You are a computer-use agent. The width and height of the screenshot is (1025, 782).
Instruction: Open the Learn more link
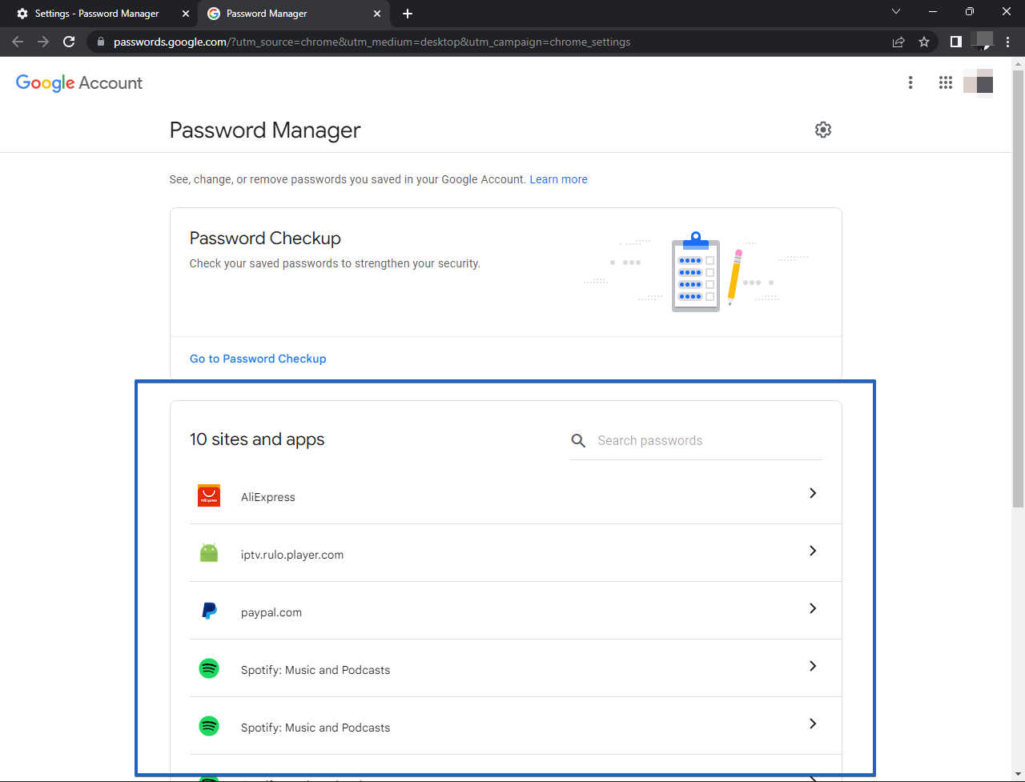tap(558, 179)
